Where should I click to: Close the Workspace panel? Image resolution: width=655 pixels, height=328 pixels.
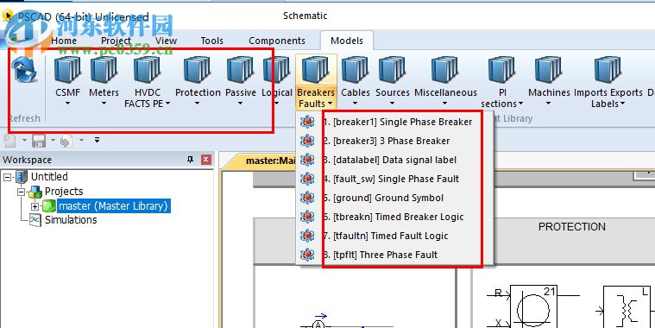point(206,160)
